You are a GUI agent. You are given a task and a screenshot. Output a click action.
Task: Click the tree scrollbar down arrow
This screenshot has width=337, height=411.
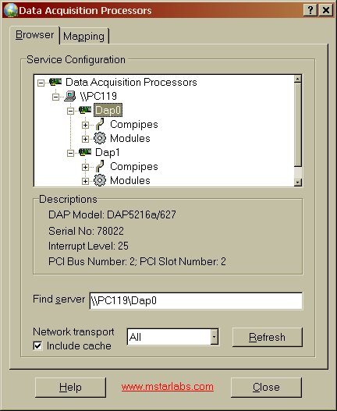click(298, 182)
